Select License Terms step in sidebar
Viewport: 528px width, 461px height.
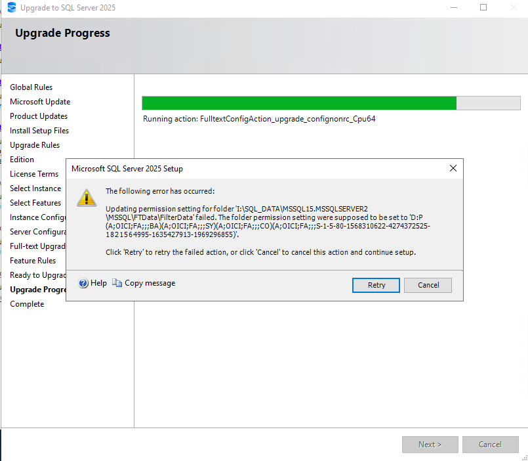coord(34,174)
